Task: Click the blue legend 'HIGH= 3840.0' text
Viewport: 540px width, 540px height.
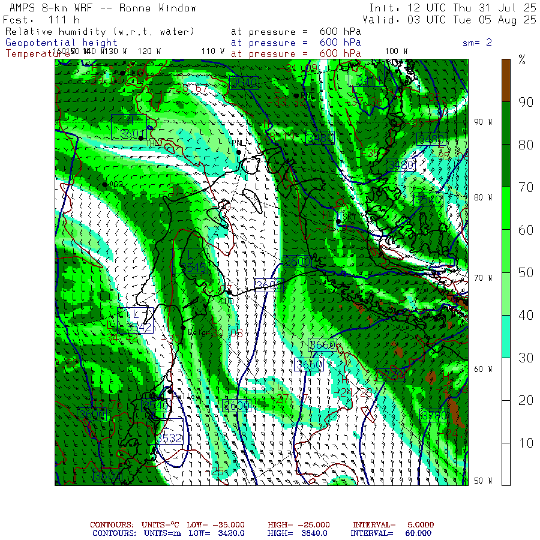Action: coord(297,533)
